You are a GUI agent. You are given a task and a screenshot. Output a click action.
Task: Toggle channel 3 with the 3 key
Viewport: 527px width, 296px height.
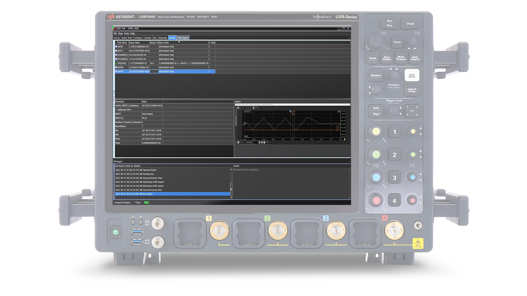tap(394, 178)
